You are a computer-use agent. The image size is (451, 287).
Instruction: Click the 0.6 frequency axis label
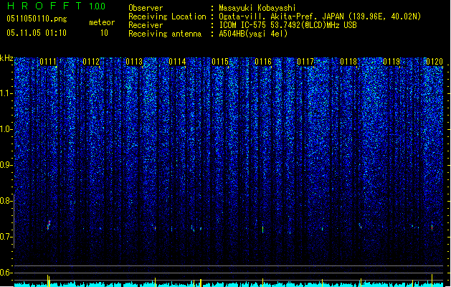(6, 273)
